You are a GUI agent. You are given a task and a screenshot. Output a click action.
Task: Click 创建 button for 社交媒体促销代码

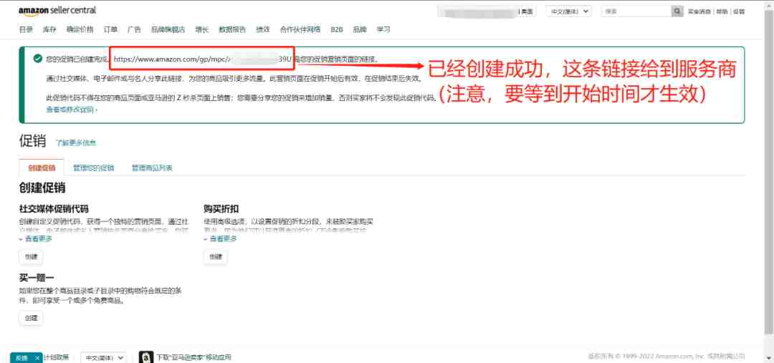pyautogui.click(x=31, y=256)
